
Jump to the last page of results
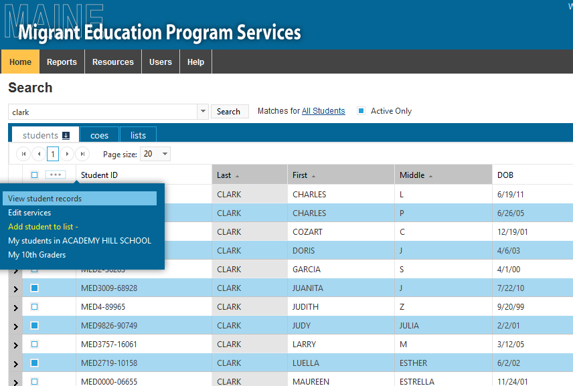(82, 153)
